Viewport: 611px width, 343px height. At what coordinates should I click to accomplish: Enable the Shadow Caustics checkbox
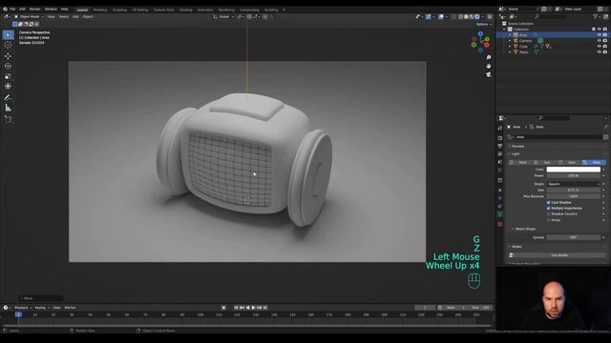pos(548,213)
